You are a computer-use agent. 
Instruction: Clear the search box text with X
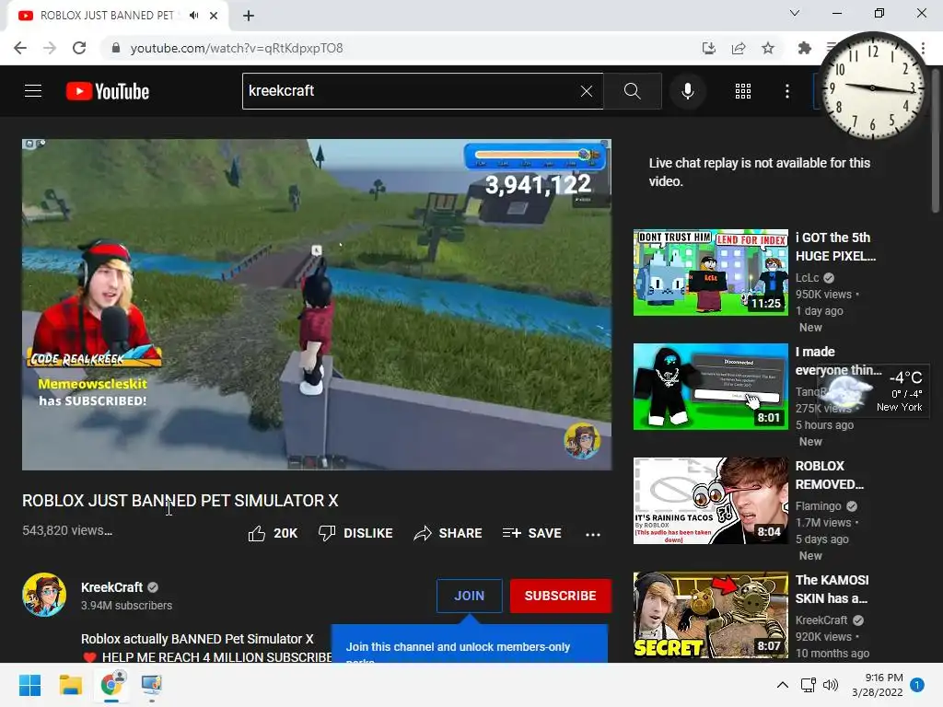587,91
